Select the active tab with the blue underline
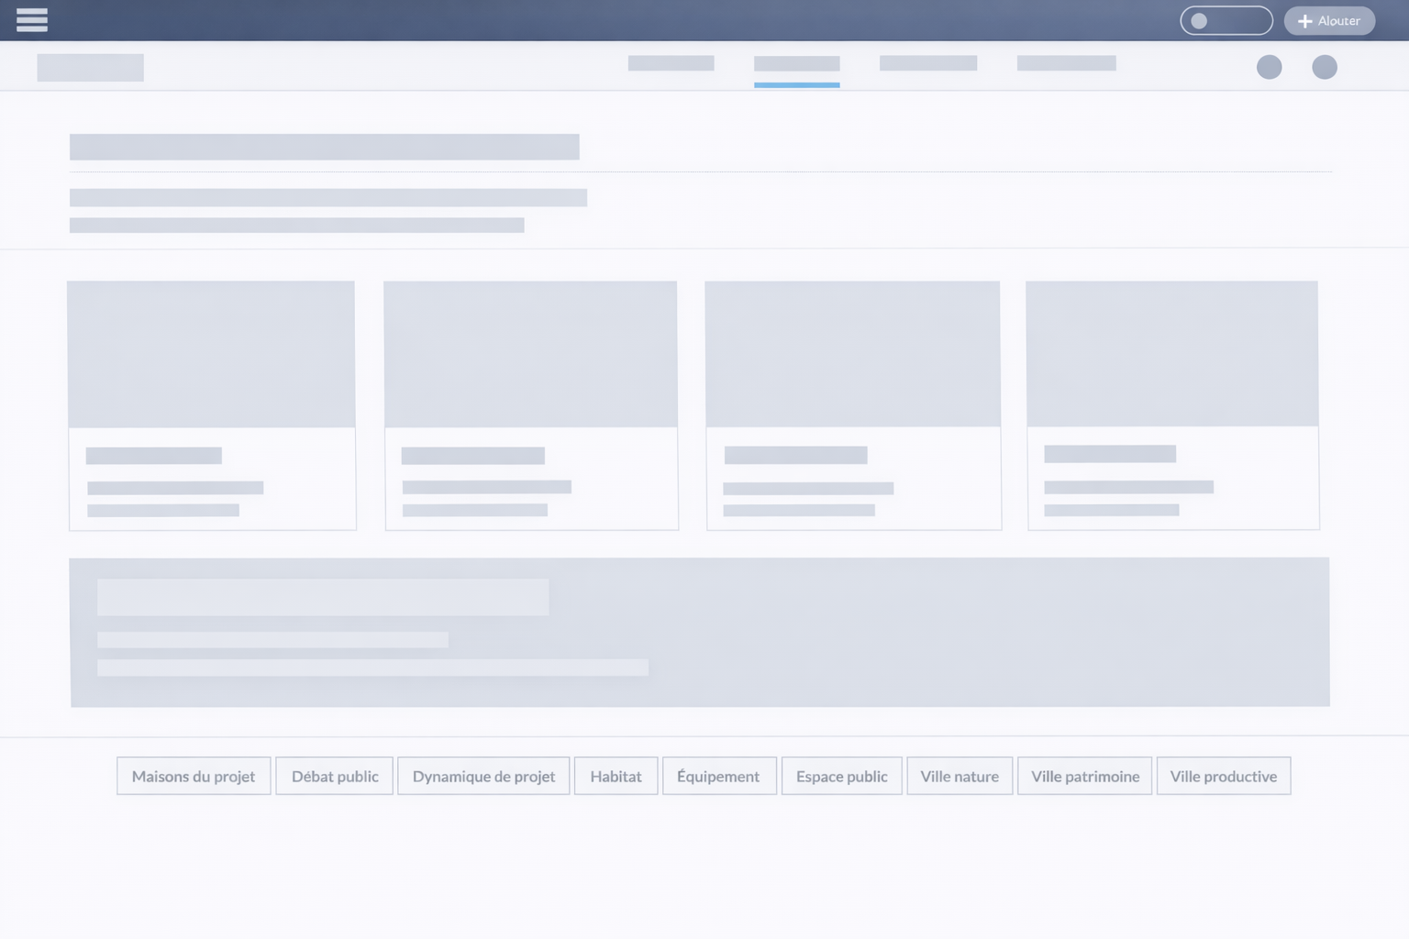Image resolution: width=1409 pixels, height=939 pixels. click(x=796, y=64)
